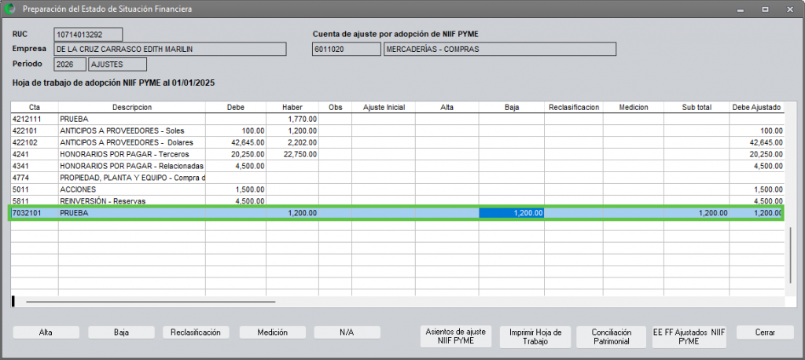Click the Medicion column header
This screenshot has height=360, width=805.
(x=633, y=108)
